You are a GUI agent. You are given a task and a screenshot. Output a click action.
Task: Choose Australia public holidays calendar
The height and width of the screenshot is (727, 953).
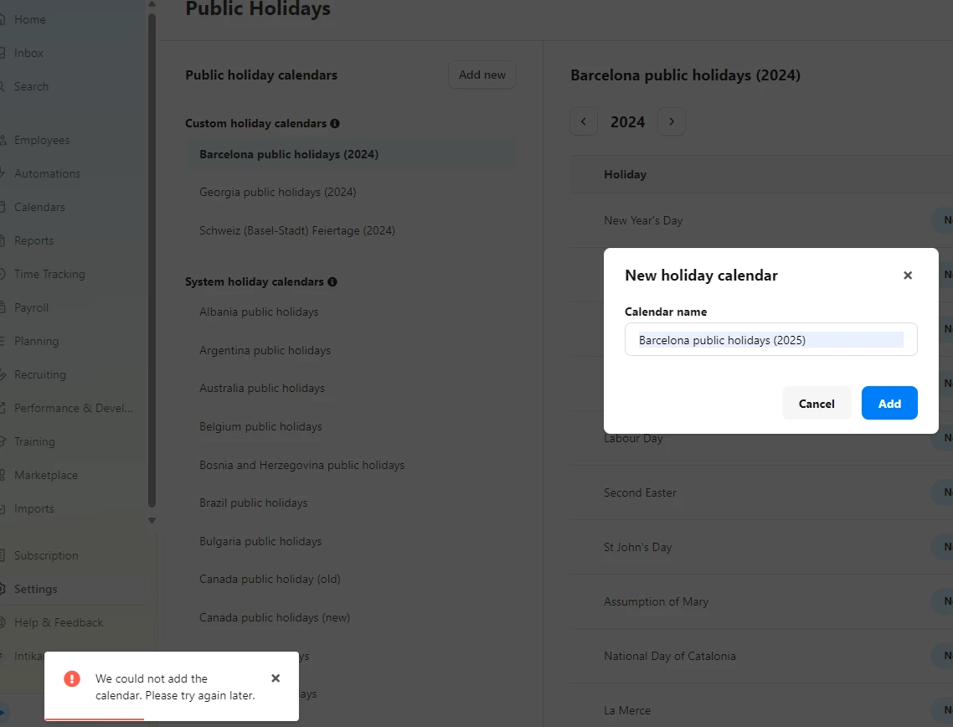point(262,388)
